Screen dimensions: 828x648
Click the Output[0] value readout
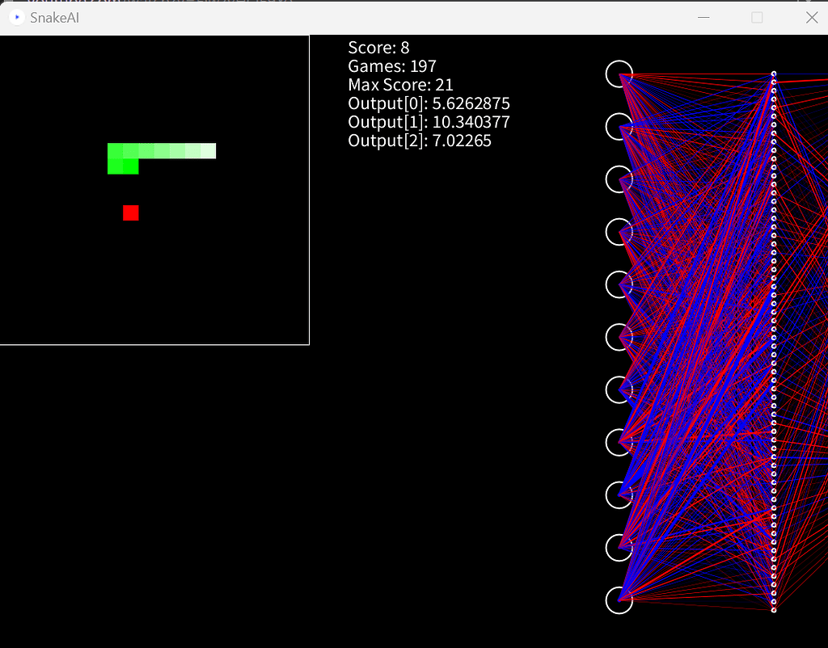tap(429, 103)
